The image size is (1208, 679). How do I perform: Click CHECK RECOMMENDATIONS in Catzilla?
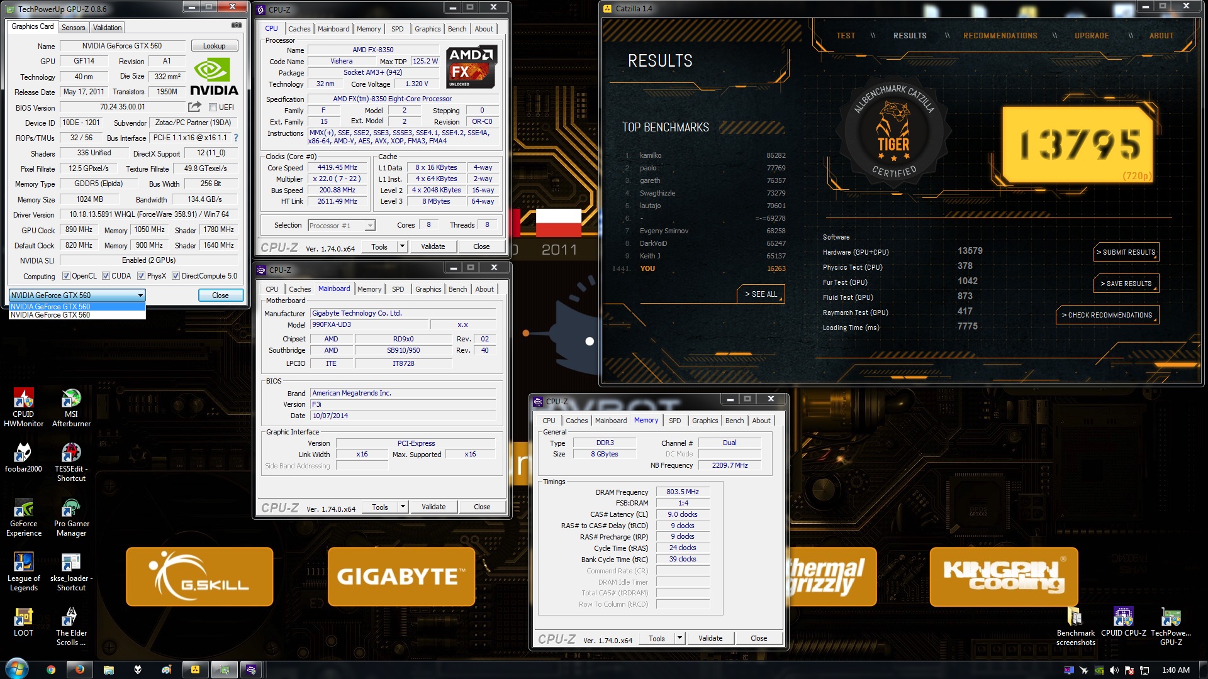click(1107, 315)
